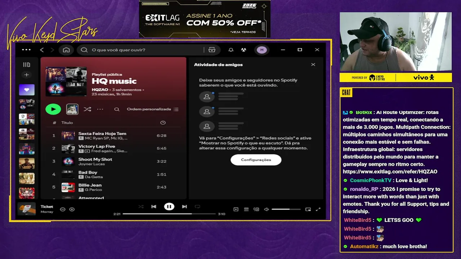
Task: Open the exitlag.com/refer/HQZAO chat link
Action: (390, 172)
